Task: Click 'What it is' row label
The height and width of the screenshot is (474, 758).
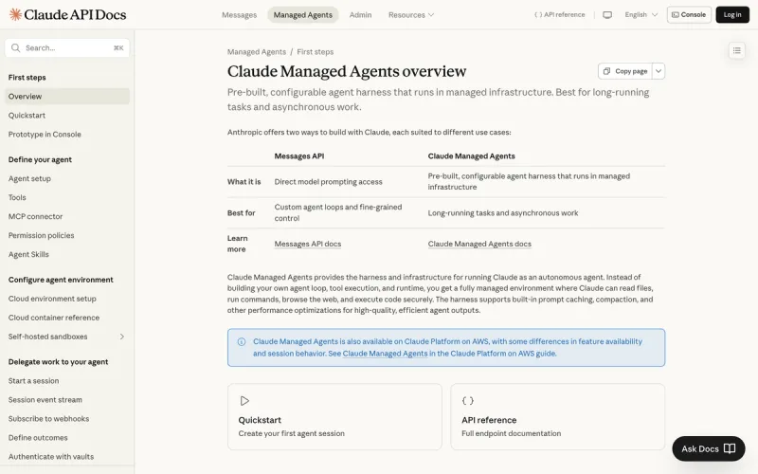Action: click(244, 182)
